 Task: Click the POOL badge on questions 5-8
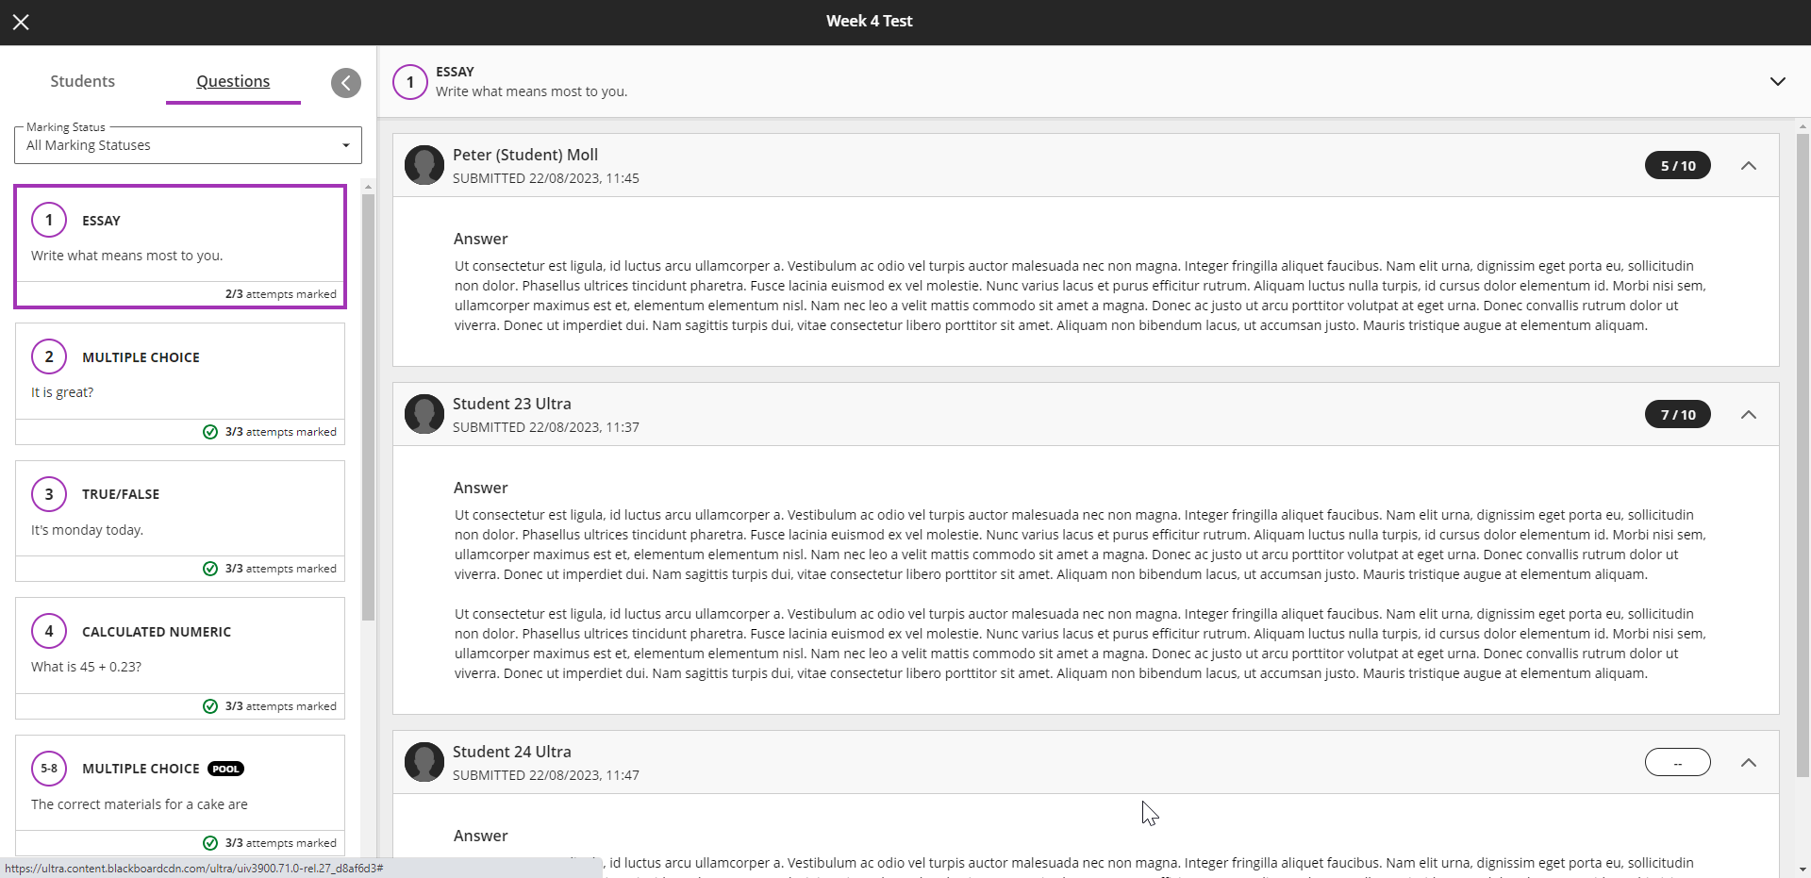pyautogui.click(x=225, y=769)
